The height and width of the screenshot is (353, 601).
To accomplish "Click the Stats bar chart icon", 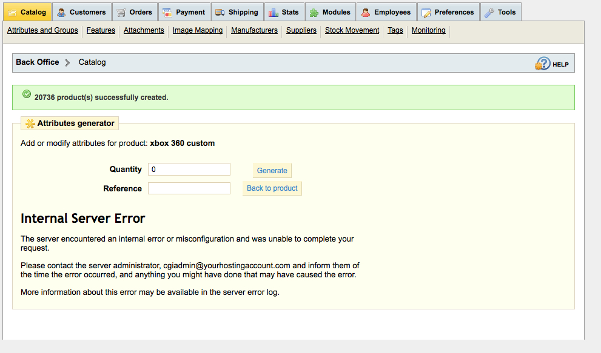I will point(274,13).
